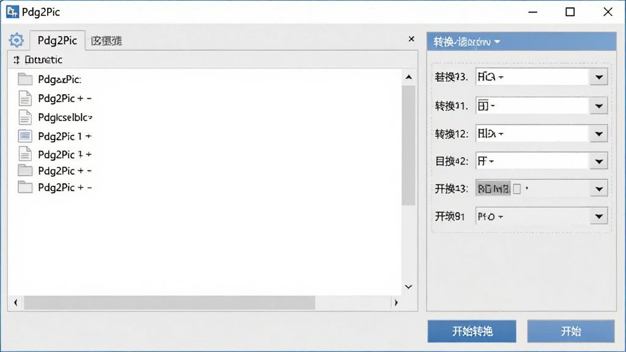Image resolution: width=626 pixels, height=352 pixels.
Task: Click the horizontal scrollbar thumb
Action: pos(169,302)
